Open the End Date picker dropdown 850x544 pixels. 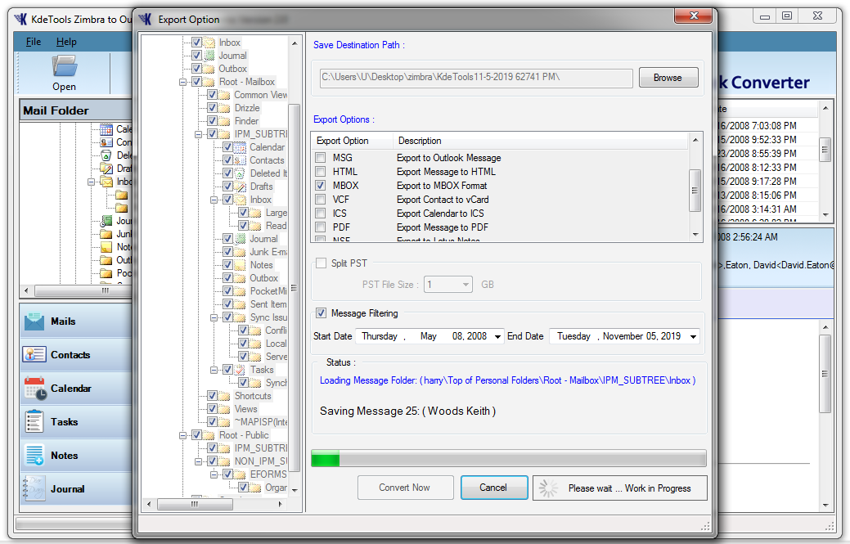click(694, 337)
